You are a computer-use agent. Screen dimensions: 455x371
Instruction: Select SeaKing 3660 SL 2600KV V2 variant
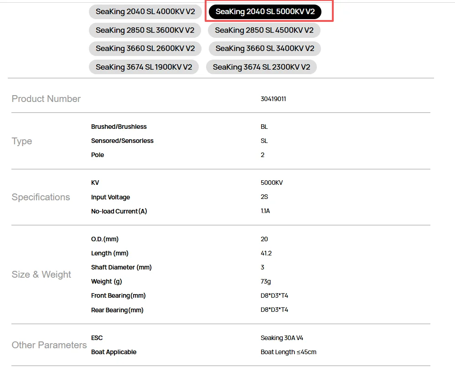[145, 48]
